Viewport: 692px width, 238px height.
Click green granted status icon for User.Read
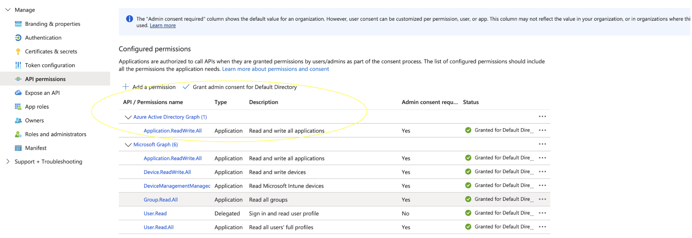coord(468,213)
